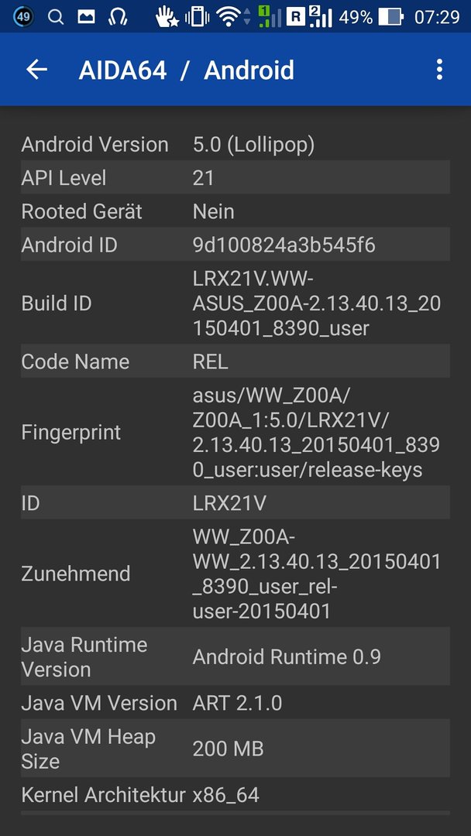Image resolution: width=471 pixels, height=836 pixels.
Task: Tap the Rooted Gerät Nein row
Action: (235, 211)
